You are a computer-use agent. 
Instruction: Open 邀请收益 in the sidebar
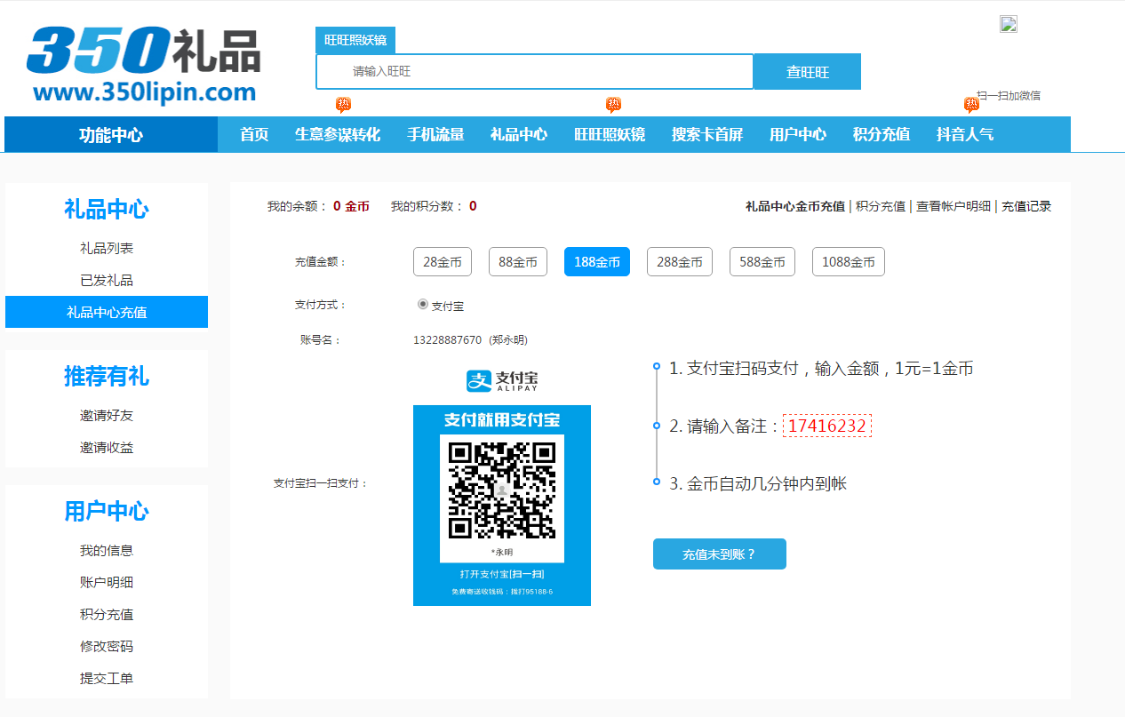point(107,447)
